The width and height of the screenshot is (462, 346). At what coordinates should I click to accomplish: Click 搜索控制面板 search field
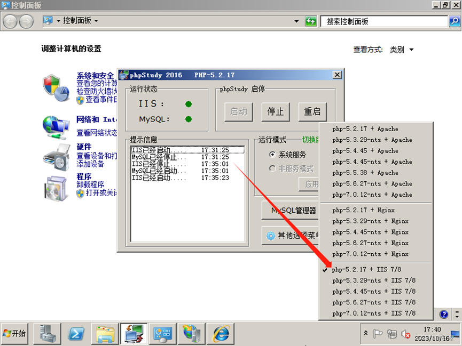384,21
